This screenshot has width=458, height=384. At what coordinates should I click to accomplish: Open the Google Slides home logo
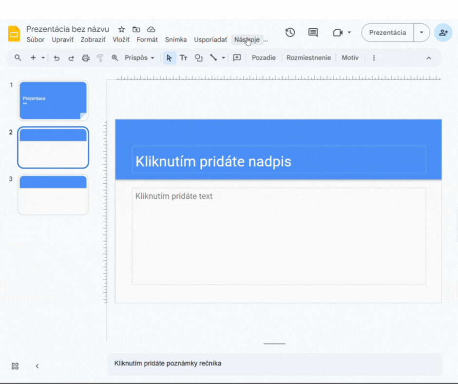(x=14, y=34)
